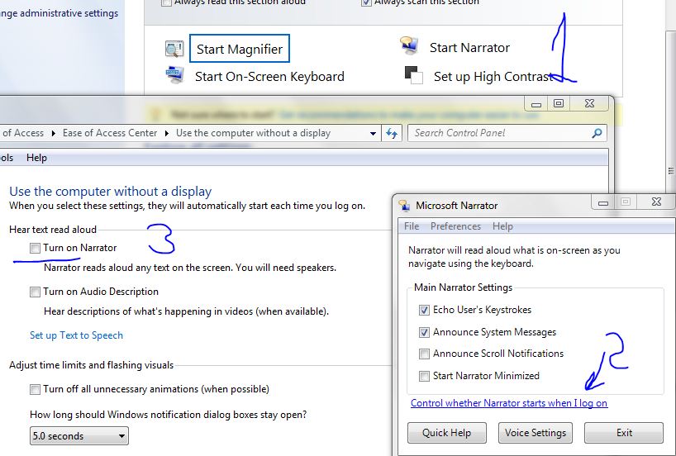Screen dimensions: 676x456
Task: Maximize the Control Panel window
Action: (x=559, y=103)
